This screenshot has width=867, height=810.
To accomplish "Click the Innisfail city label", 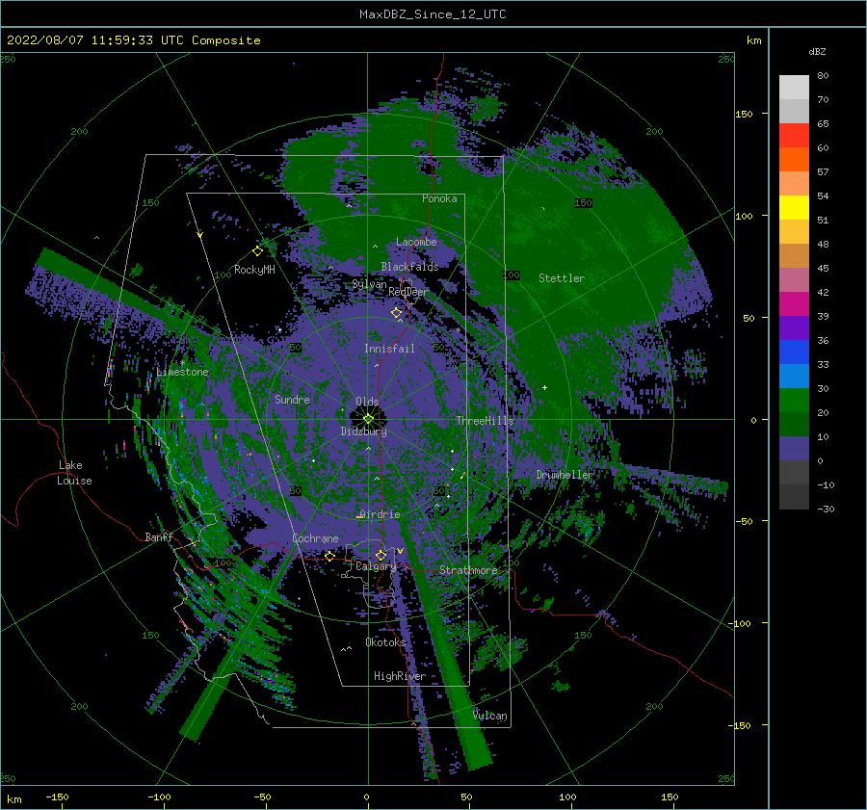I will 389,349.
